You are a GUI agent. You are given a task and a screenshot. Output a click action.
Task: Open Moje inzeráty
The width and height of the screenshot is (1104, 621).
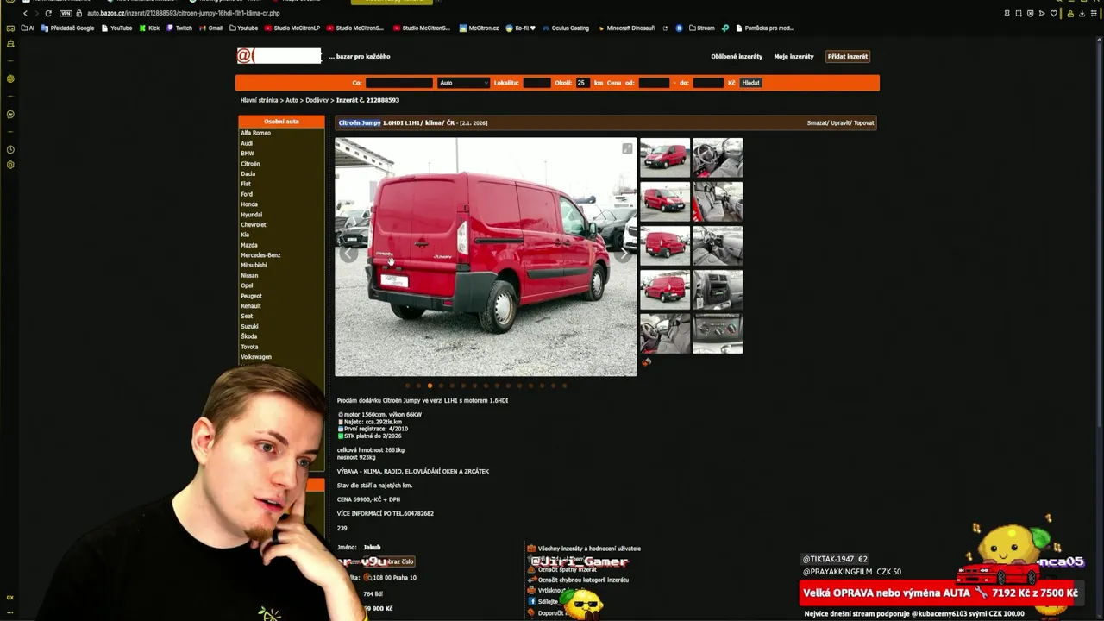point(793,56)
